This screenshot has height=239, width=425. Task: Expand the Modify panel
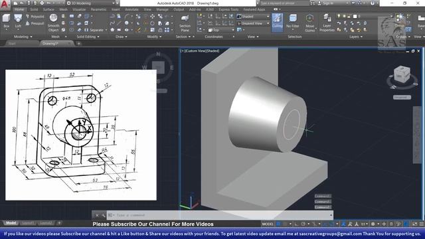tap(155, 37)
